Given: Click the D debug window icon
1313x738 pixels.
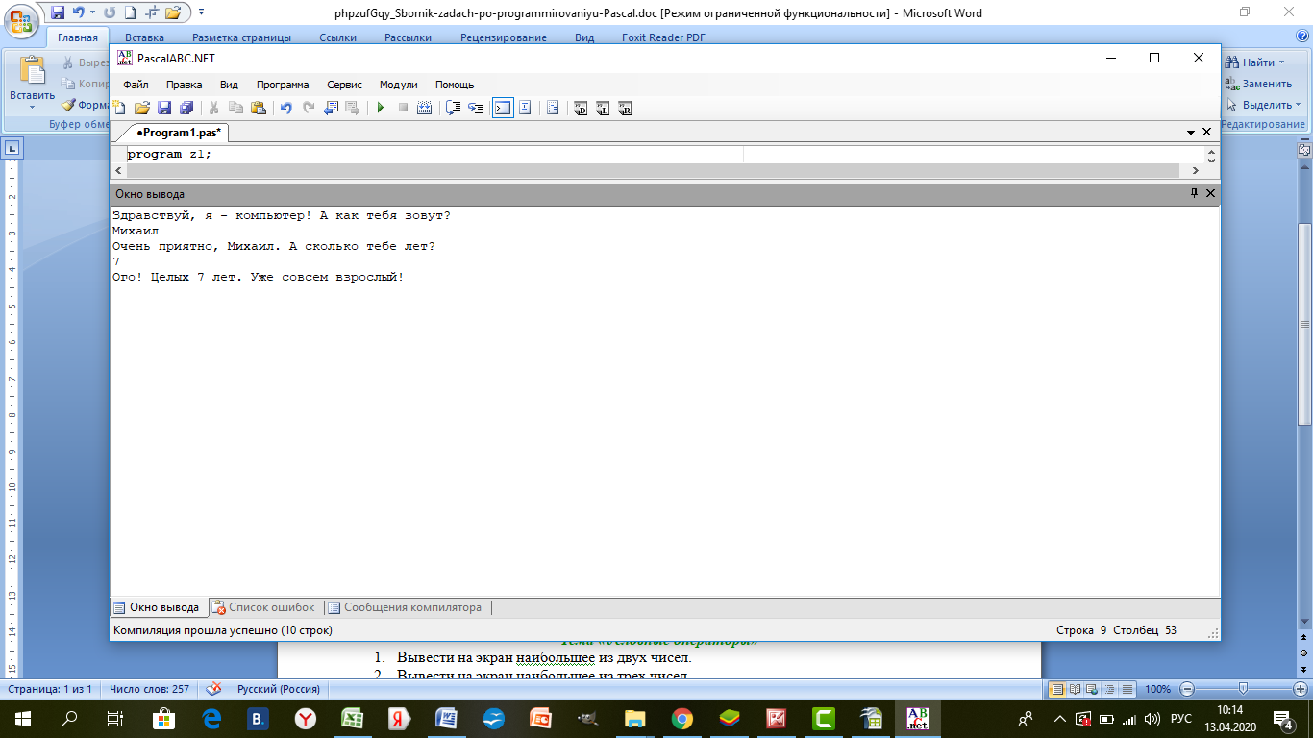Looking at the screenshot, I should point(580,108).
